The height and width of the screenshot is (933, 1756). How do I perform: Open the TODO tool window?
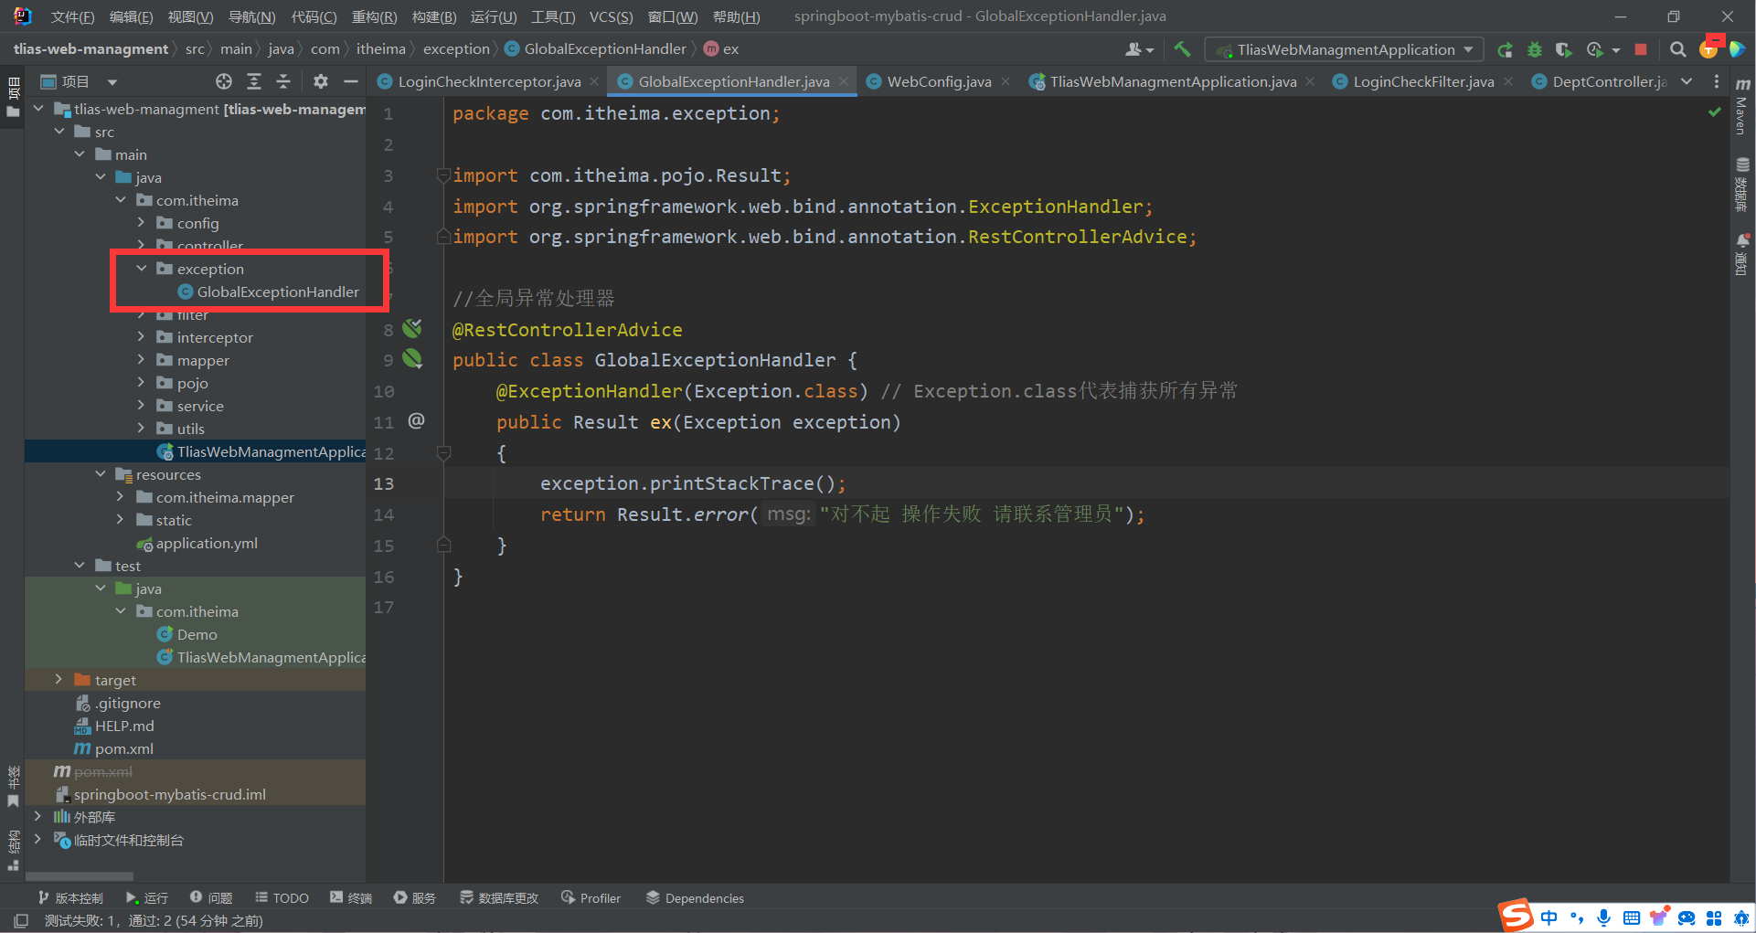282,898
